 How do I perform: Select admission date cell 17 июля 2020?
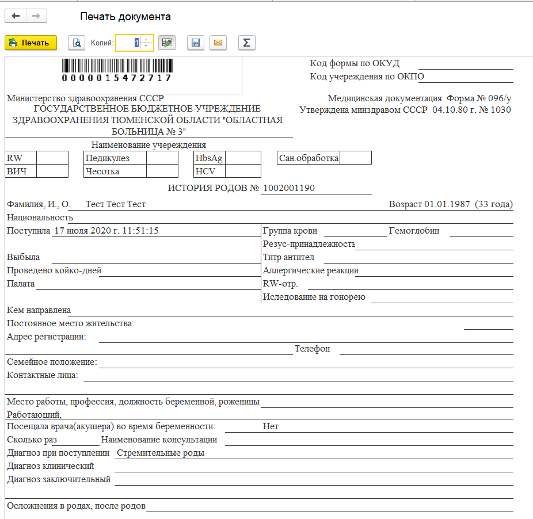pos(106,231)
